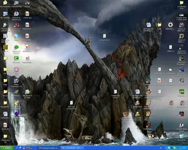The width and height of the screenshot is (188, 150).
Task: Select the CDhack plus folder
Action: 5,138
